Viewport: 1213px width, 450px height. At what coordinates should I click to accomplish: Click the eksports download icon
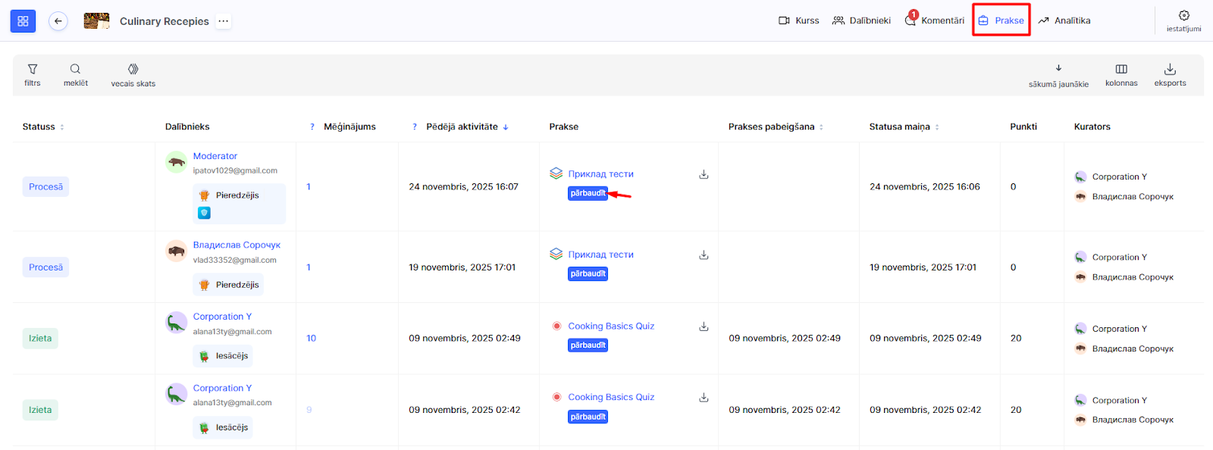(x=1170, y=74)
